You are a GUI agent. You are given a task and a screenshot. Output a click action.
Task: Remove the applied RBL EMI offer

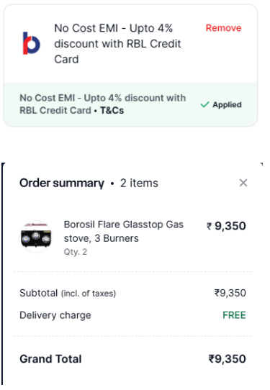click(x=223, y=28)
